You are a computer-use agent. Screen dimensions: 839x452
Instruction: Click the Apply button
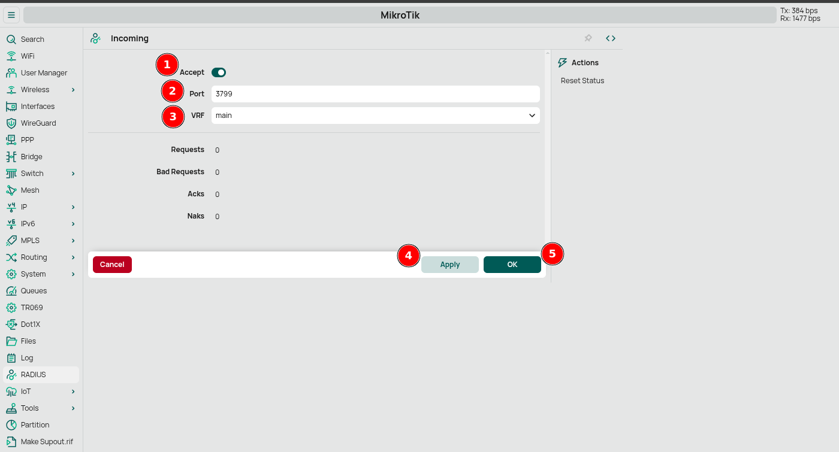pyautogui.click(x=450, y=264)
